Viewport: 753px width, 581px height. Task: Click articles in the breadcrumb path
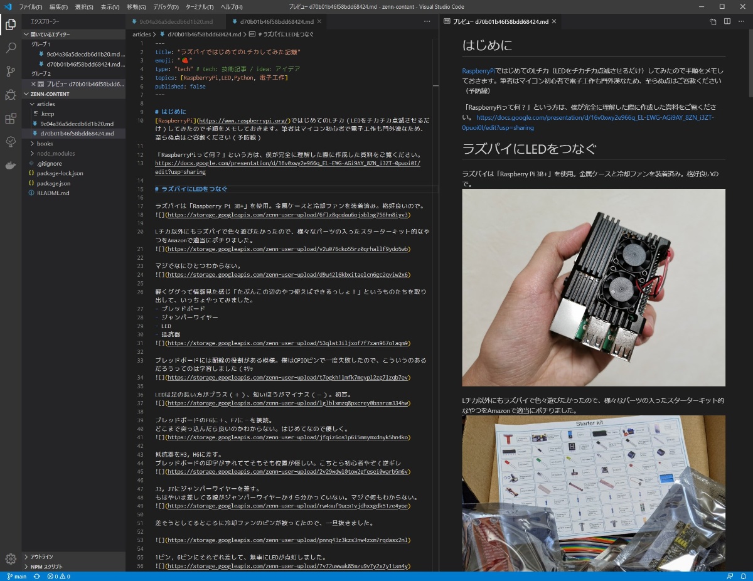142,35
